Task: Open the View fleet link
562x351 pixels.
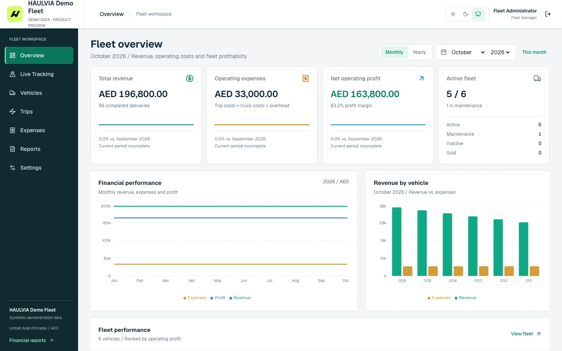Action: click(526, 334)
